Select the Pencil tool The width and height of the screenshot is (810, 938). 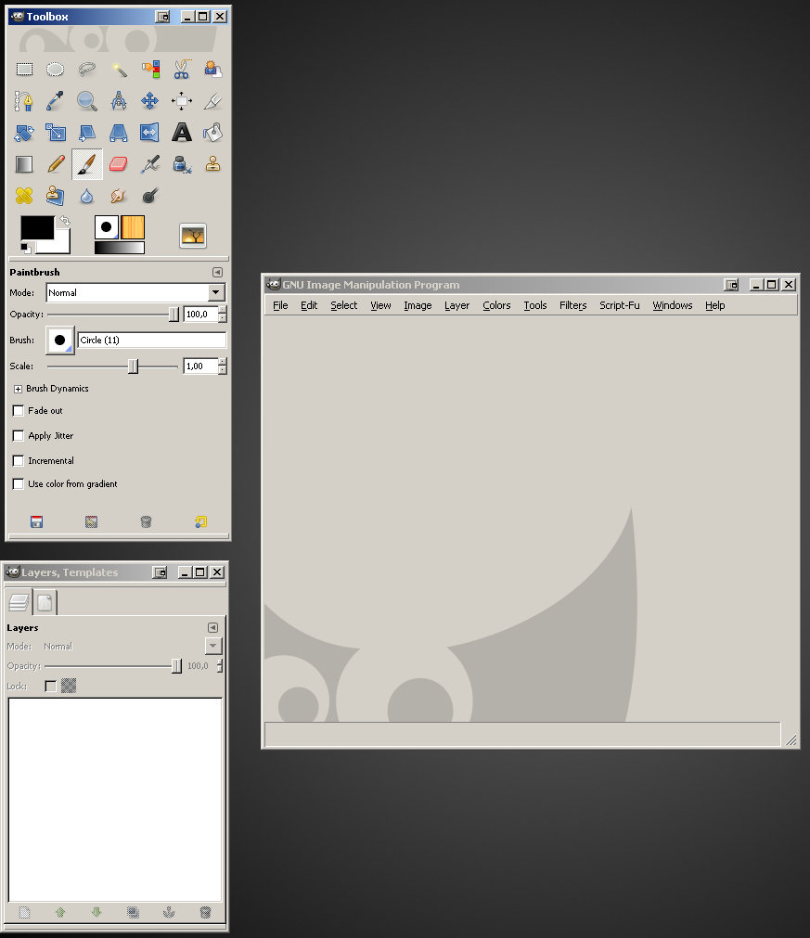coord(56,164)
